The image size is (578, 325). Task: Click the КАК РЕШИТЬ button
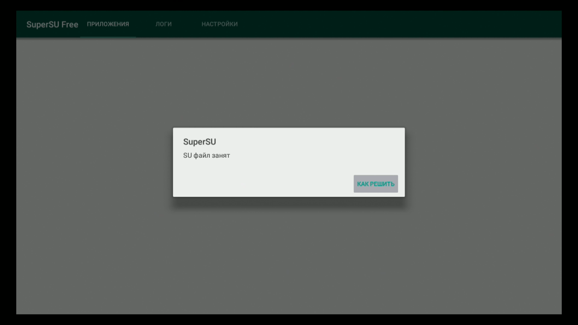tap(376, 184)
